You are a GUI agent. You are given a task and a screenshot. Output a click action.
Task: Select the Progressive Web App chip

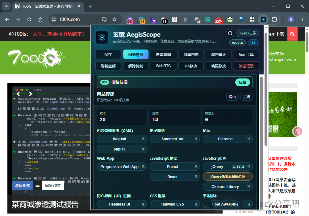tap(122, 166)
